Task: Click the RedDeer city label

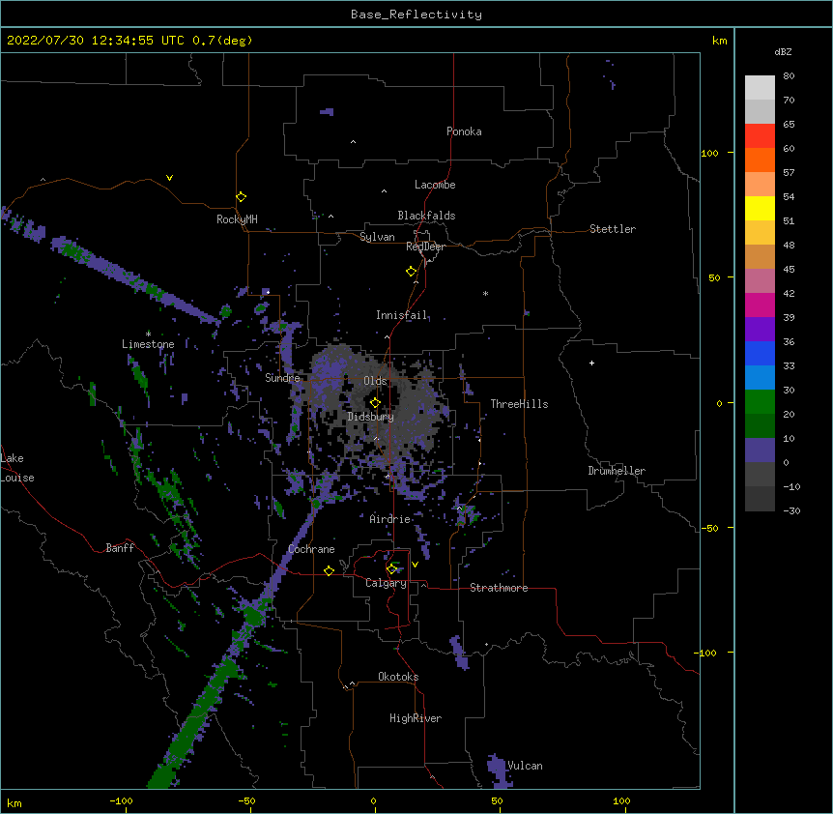Action: pyautogui.click(x=425, y=247)
